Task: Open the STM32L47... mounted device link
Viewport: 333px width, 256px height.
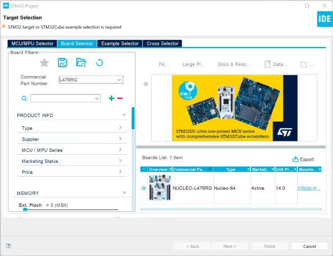Action: click(309, 189)
